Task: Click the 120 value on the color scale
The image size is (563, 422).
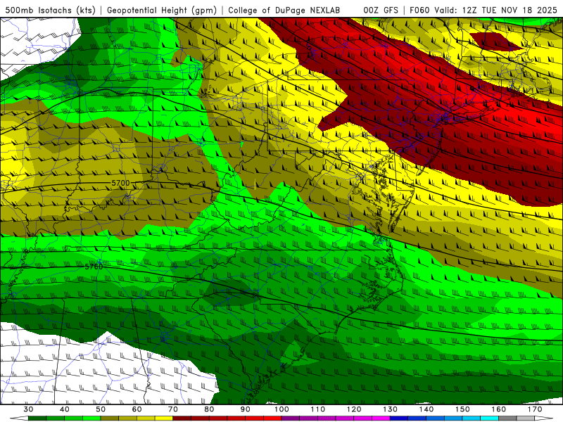Action: tap(354, 409)
